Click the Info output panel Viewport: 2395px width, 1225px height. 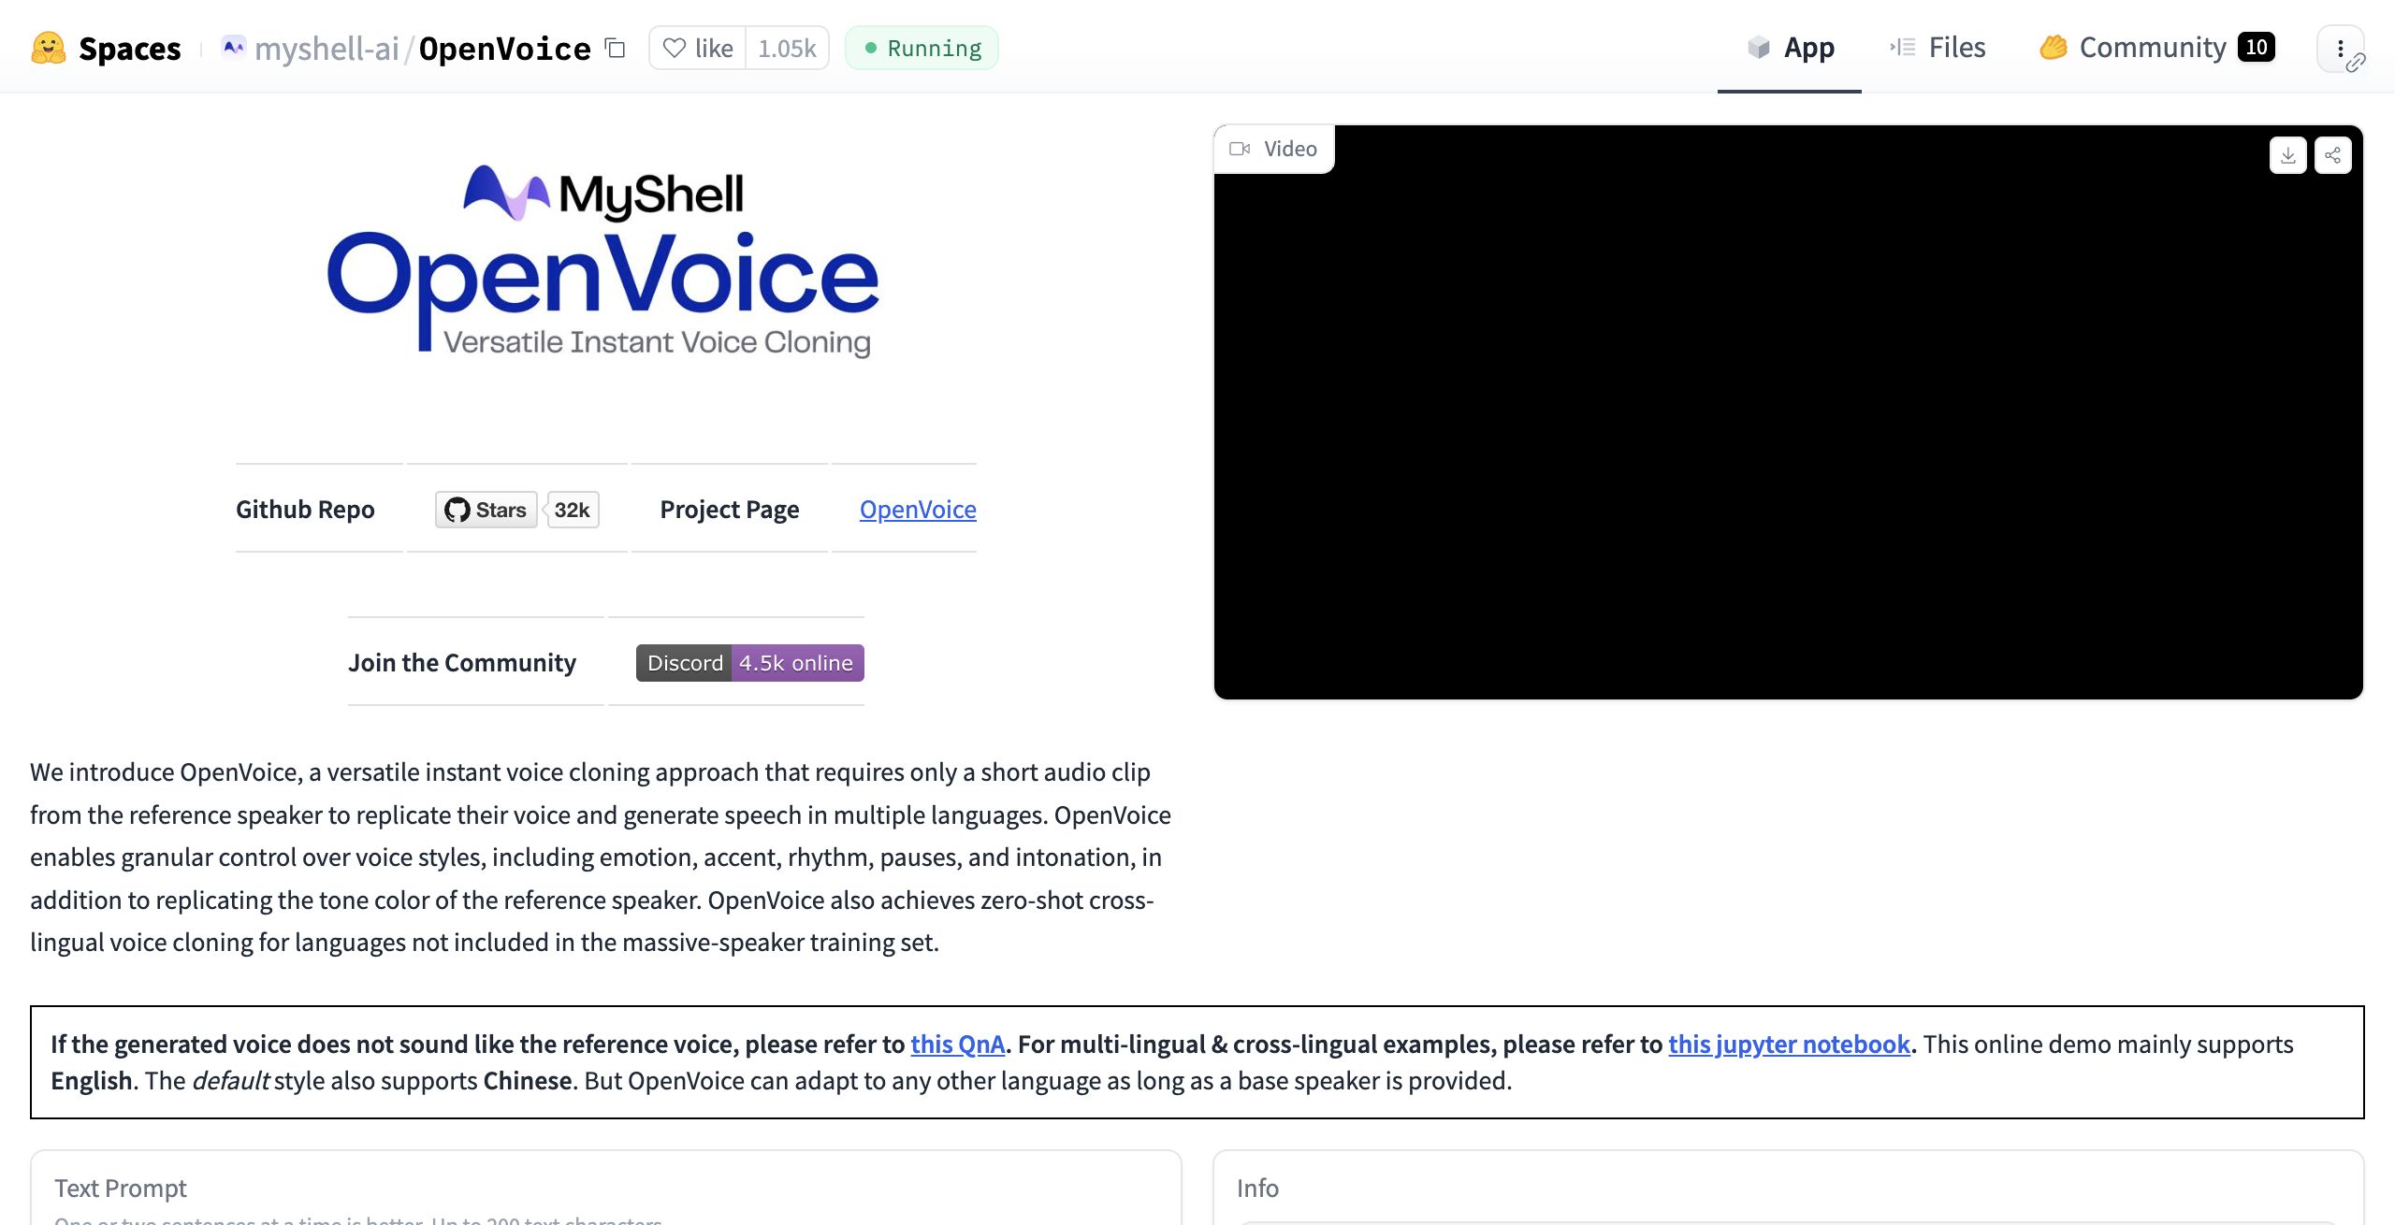pyautogui.click(x=1789, y=1188)
